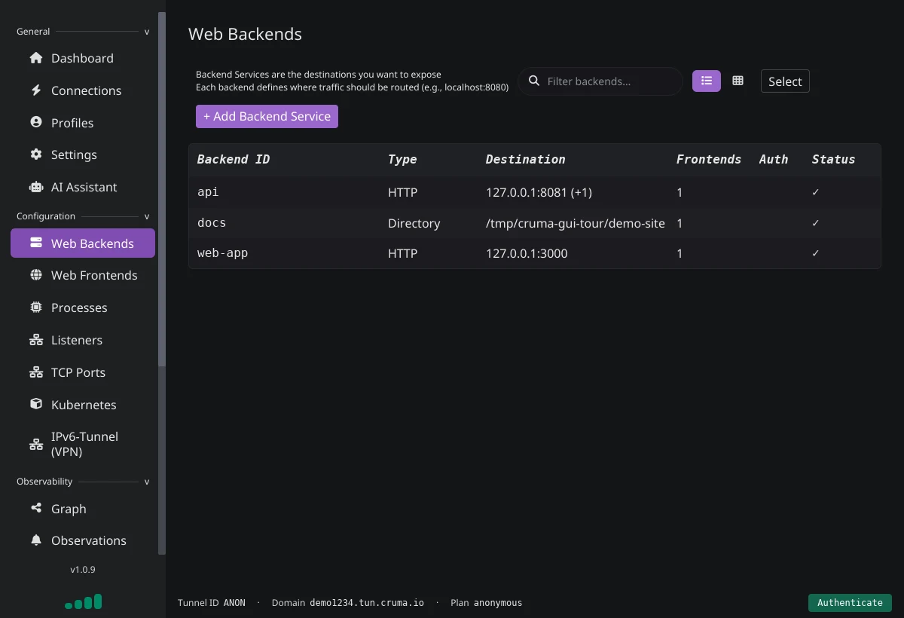Open IPv6-Tunnel (VPN) page
Viewport: 904px width, 618px height.
coord(83,444)
